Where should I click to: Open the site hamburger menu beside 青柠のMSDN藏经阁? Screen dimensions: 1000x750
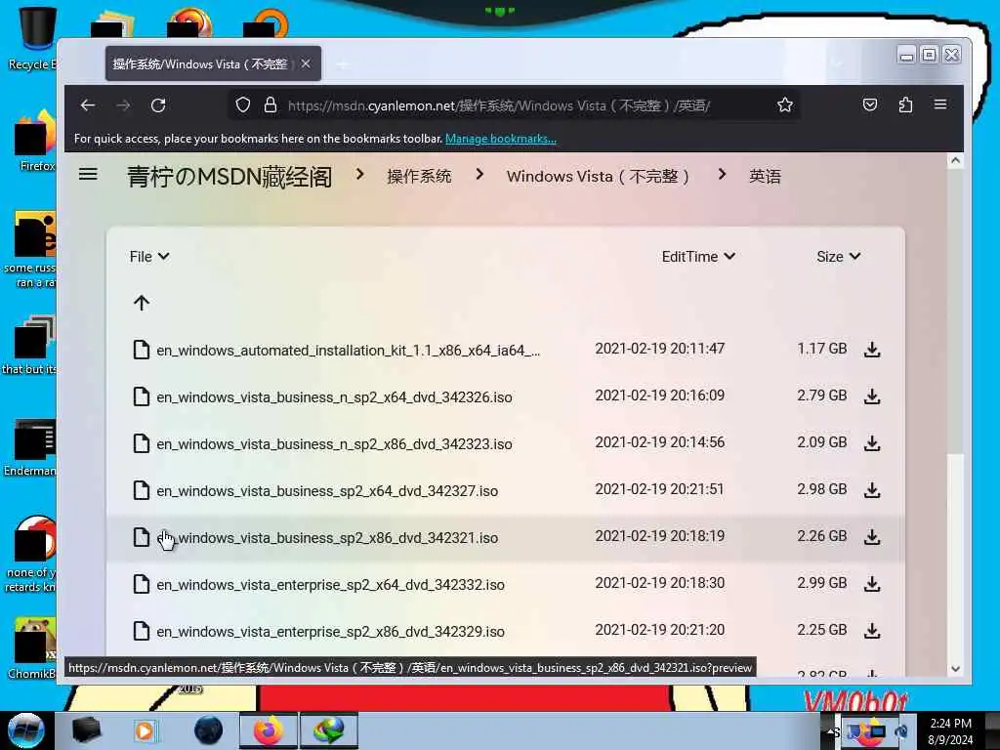tap(88, 174)
